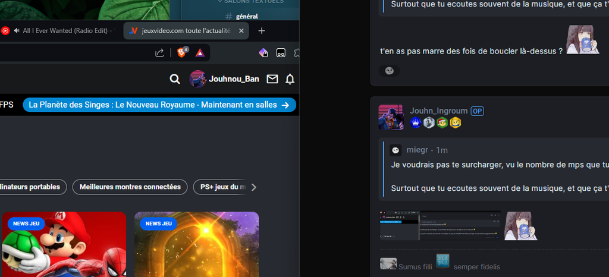Open Brave Rewards triangle icon
The width and height of the screenshot is (609, 277).
[200, 53]
